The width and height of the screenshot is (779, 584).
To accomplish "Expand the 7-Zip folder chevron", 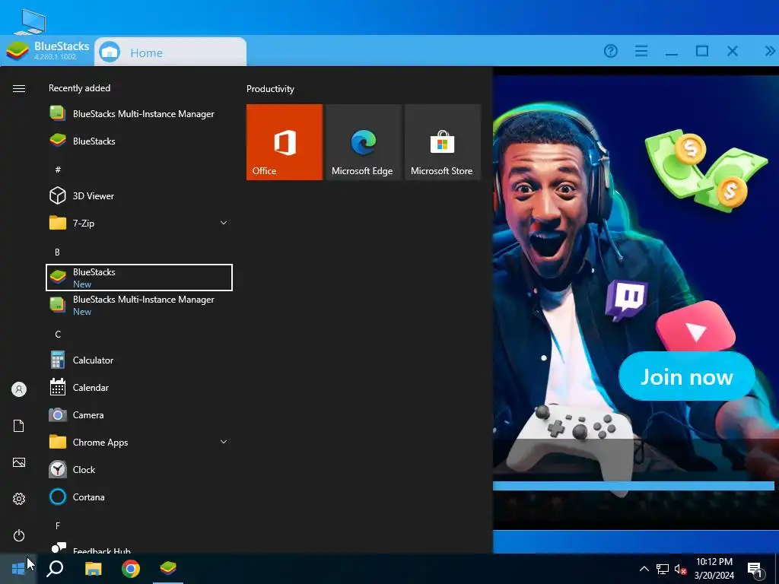I will 224,223.
